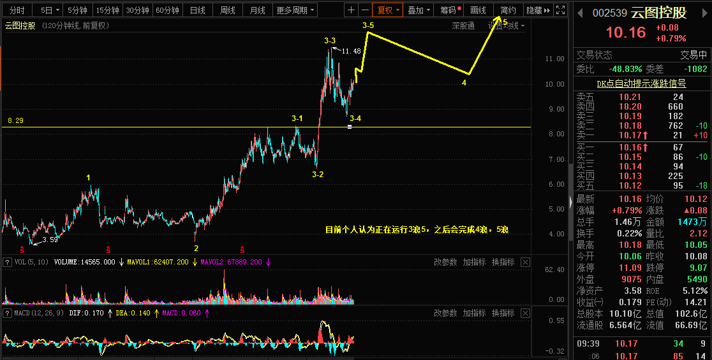Click the red S marker left of wave 2
This screenshot has height=360, width=712.
(x=108, y=249)
